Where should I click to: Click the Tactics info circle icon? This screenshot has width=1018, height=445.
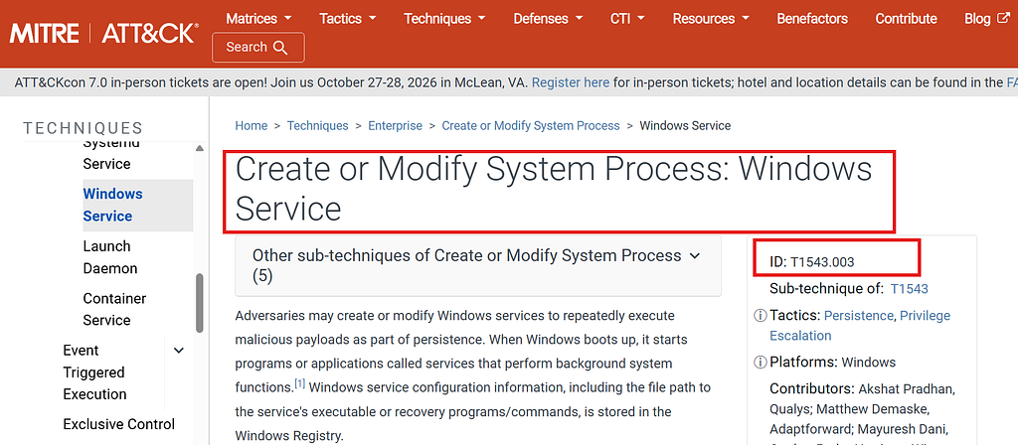(760, 316)
